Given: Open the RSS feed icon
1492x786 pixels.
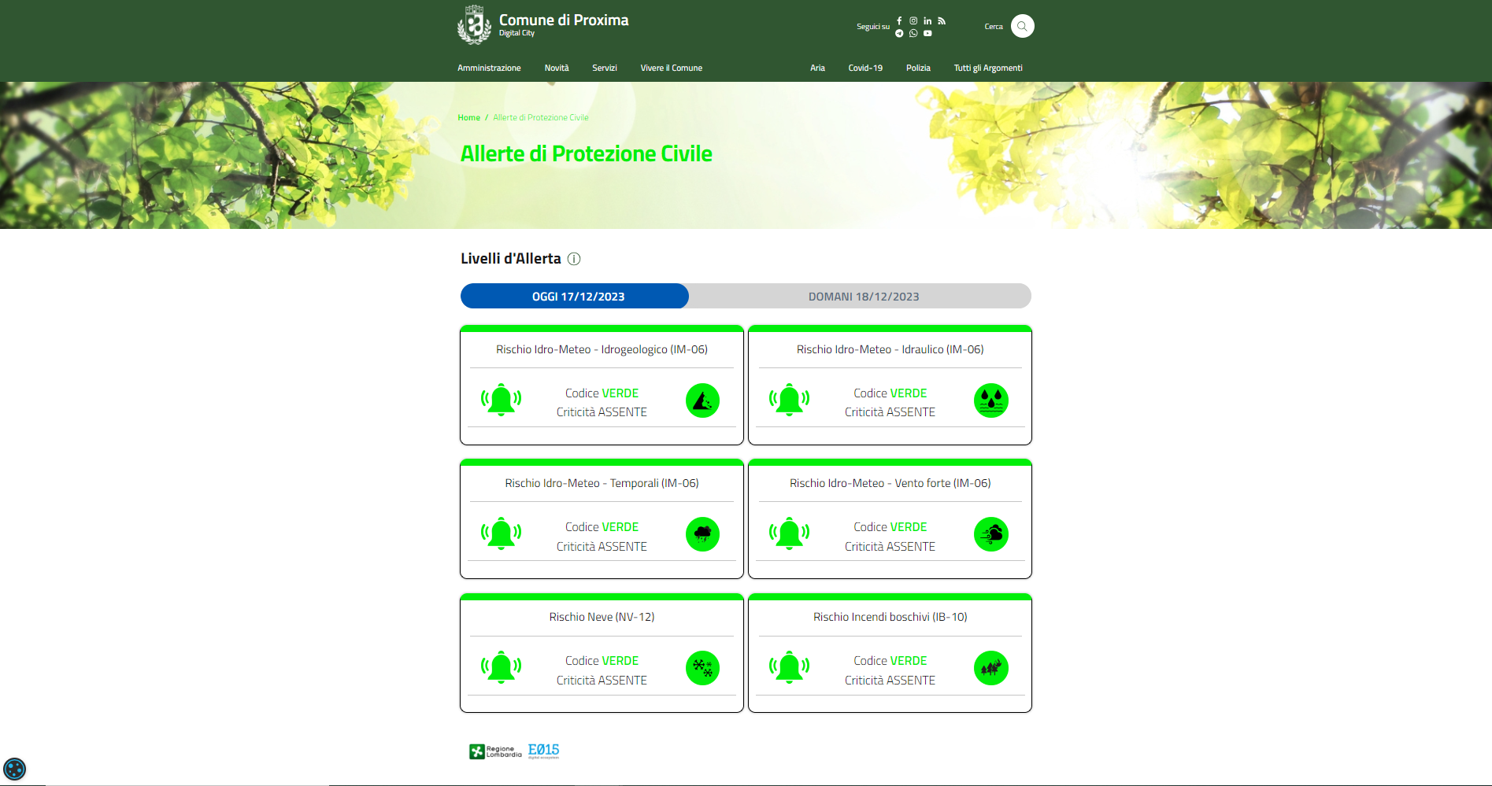Looking at the screenshot, I should pyautogui.click(x=942, y=21).
